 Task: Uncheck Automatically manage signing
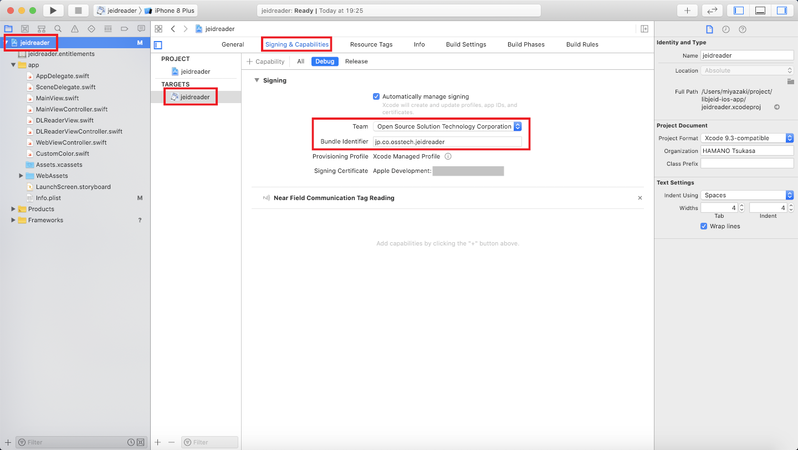(376, 96)
